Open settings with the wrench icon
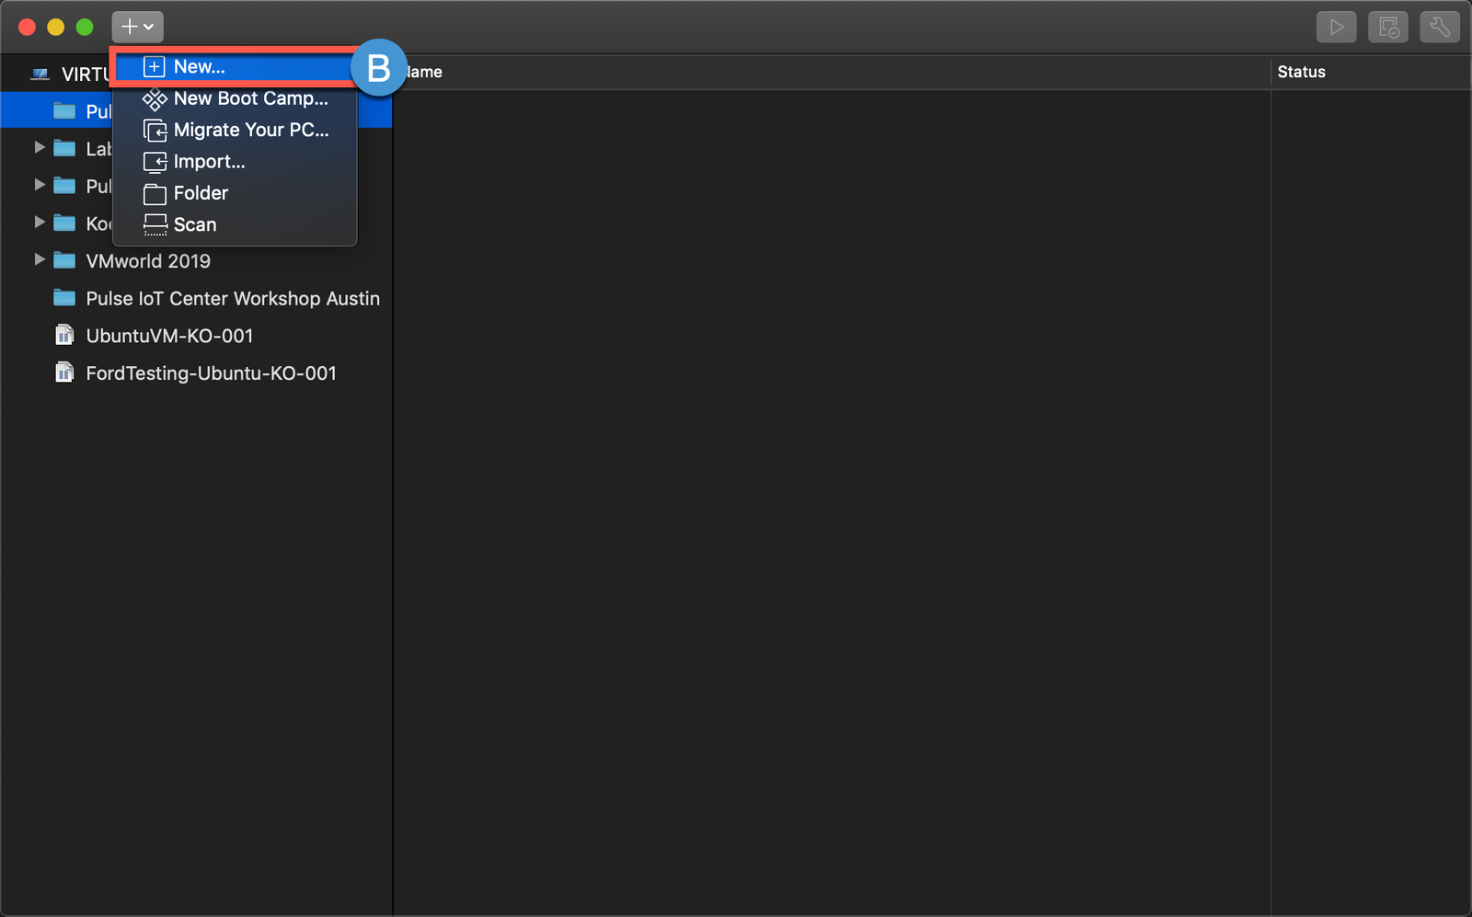 click(1439, 28)
